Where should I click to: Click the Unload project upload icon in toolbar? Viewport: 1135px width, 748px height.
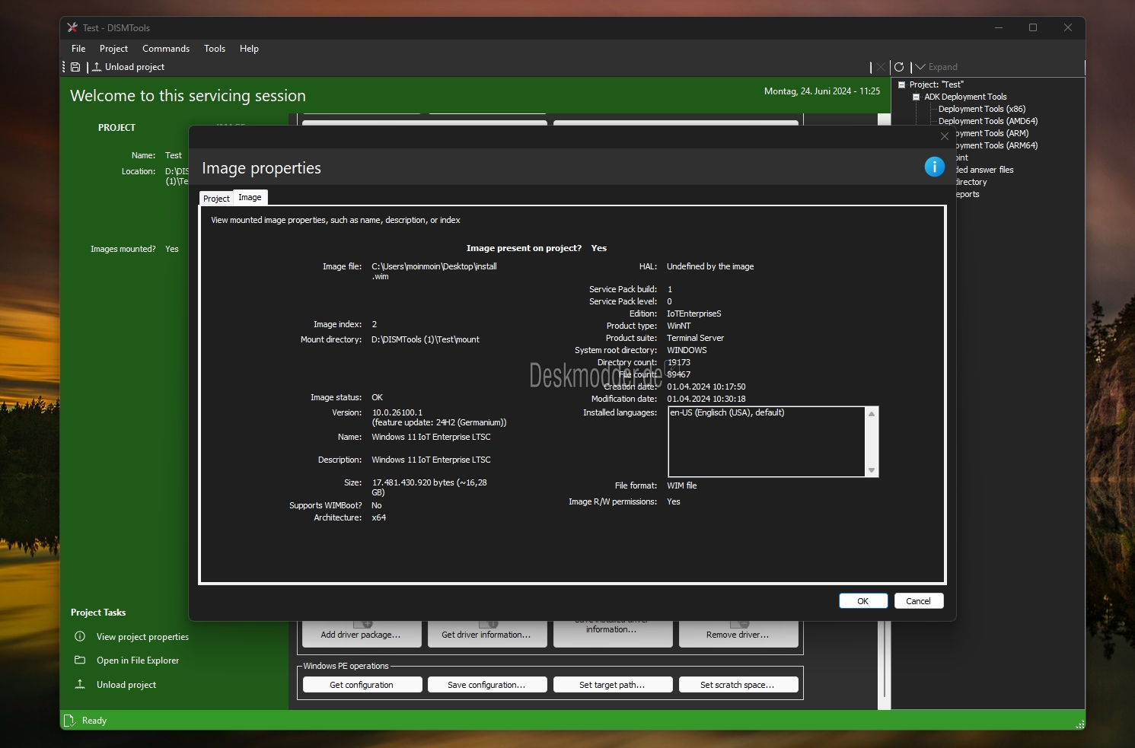[x=97, y=67]
